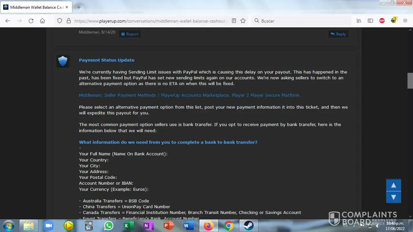The height and width of the screenshot is (232, 413).
Task: Open Windows Explorer from taskbar
Action: [x=29, y=226]
